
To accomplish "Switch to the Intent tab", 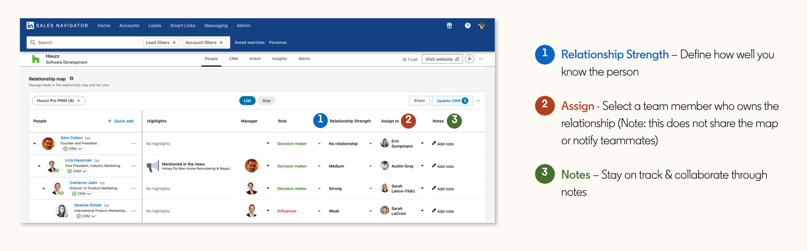I will pyautogui.click(x=255, y=59).
